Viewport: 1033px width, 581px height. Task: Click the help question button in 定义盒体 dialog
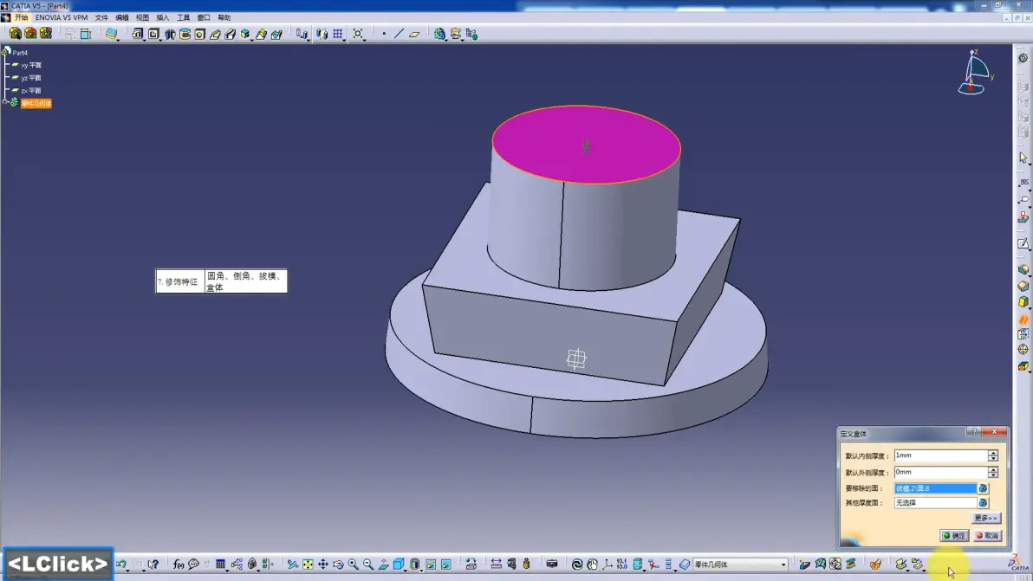coord(974,432)
